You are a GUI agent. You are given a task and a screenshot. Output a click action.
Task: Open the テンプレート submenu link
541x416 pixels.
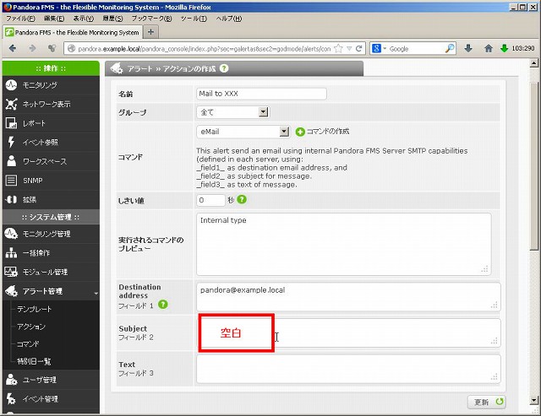(35, 309)
